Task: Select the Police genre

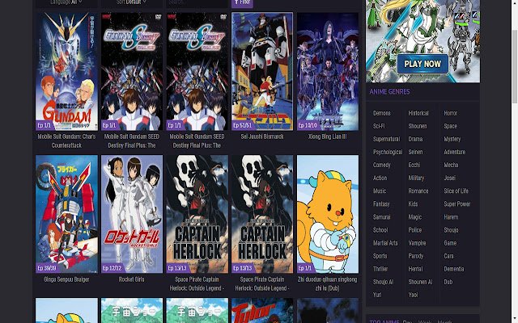Action: 415,230
